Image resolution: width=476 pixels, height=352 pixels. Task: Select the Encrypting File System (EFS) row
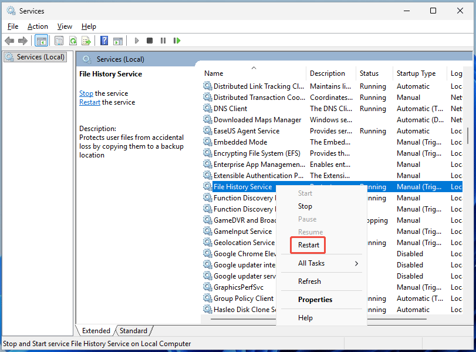pos(332,153)
